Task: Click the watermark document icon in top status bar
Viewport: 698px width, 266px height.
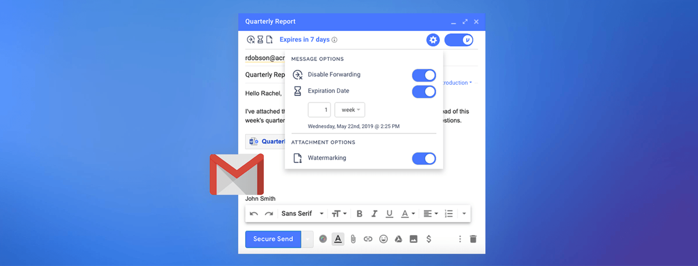Action: pyautogui.click(x=269, y=39)
